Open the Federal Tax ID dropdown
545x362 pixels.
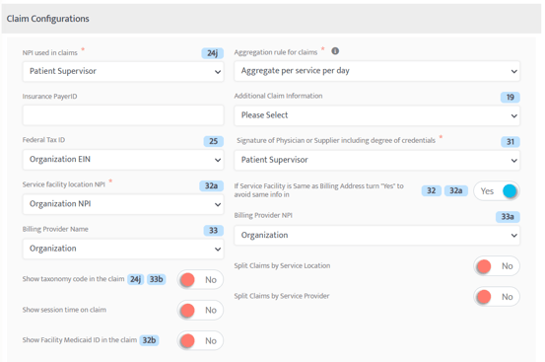click(123, 160)
